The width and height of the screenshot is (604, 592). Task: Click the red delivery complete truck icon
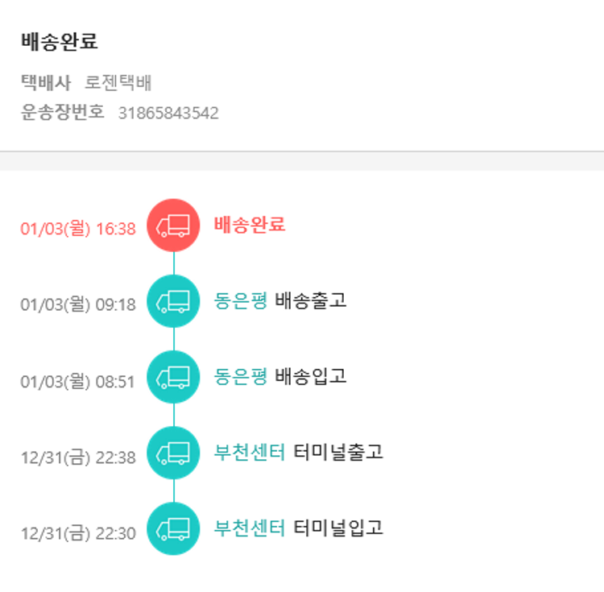click(x=173, y=226)
